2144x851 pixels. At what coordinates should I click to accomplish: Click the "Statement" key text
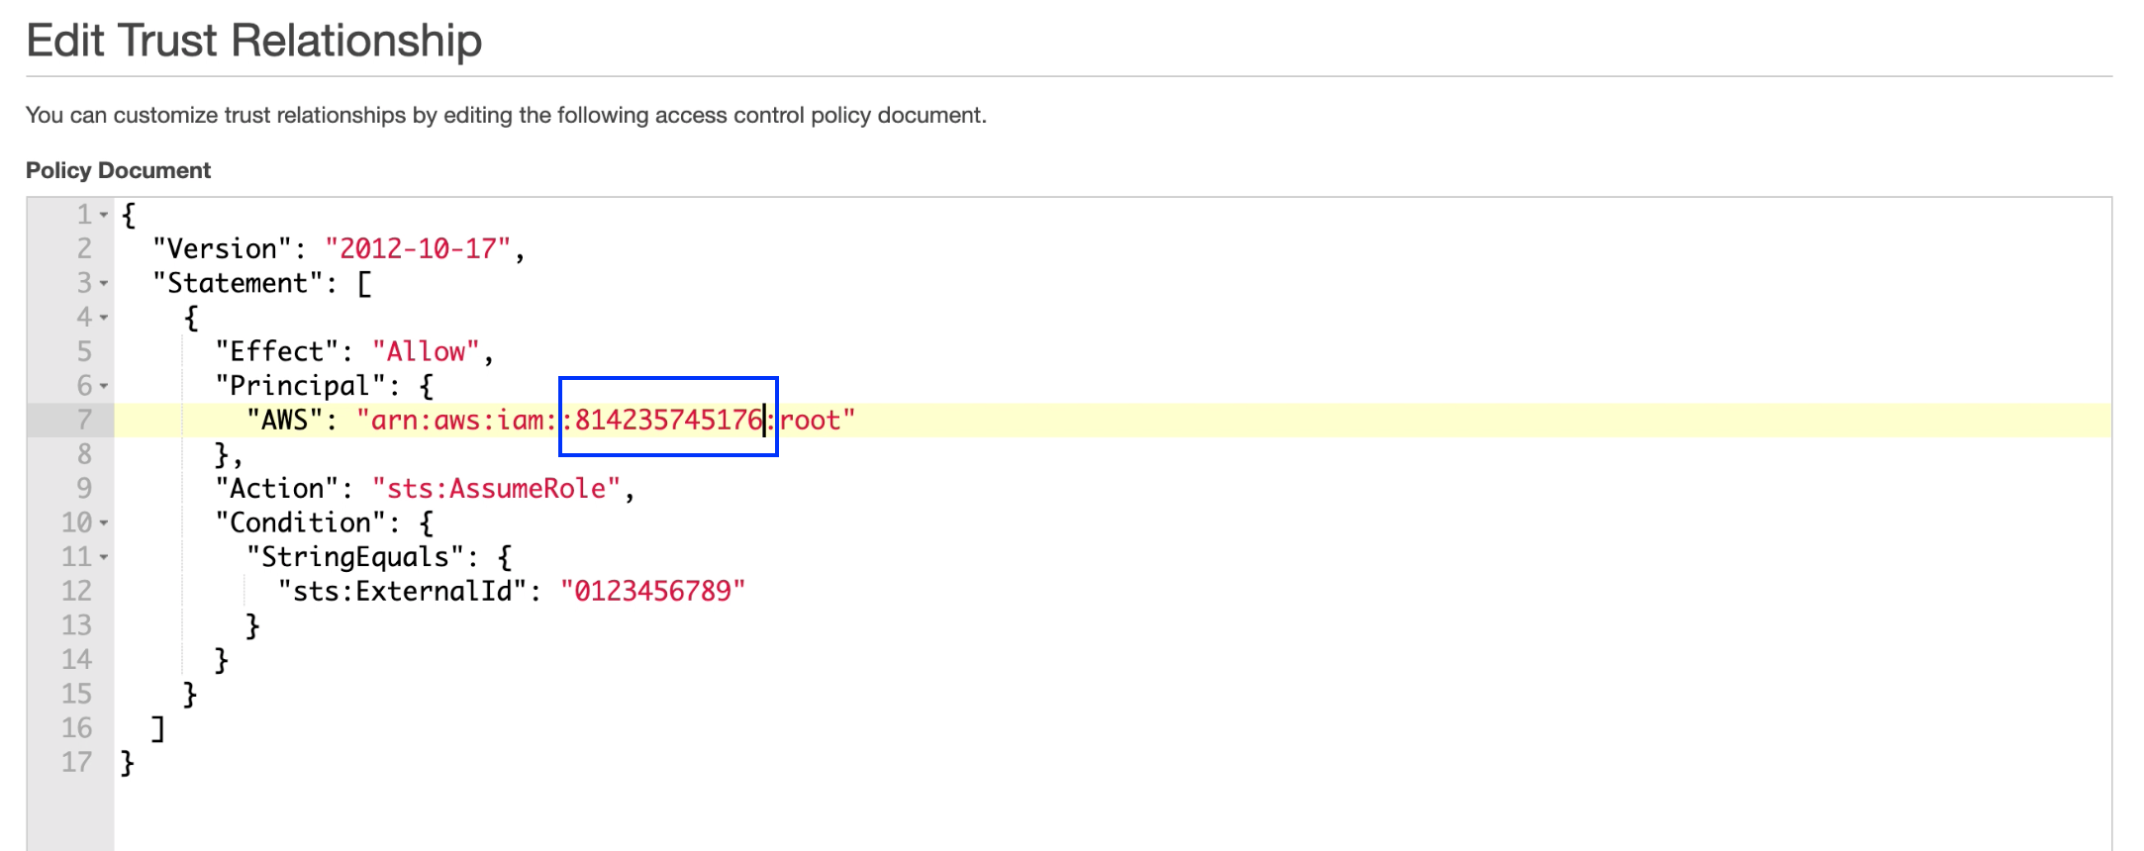(239, 283)
